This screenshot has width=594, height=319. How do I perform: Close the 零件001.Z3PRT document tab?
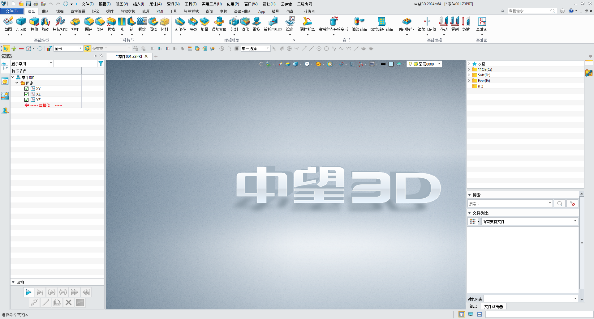click(146, 56)
